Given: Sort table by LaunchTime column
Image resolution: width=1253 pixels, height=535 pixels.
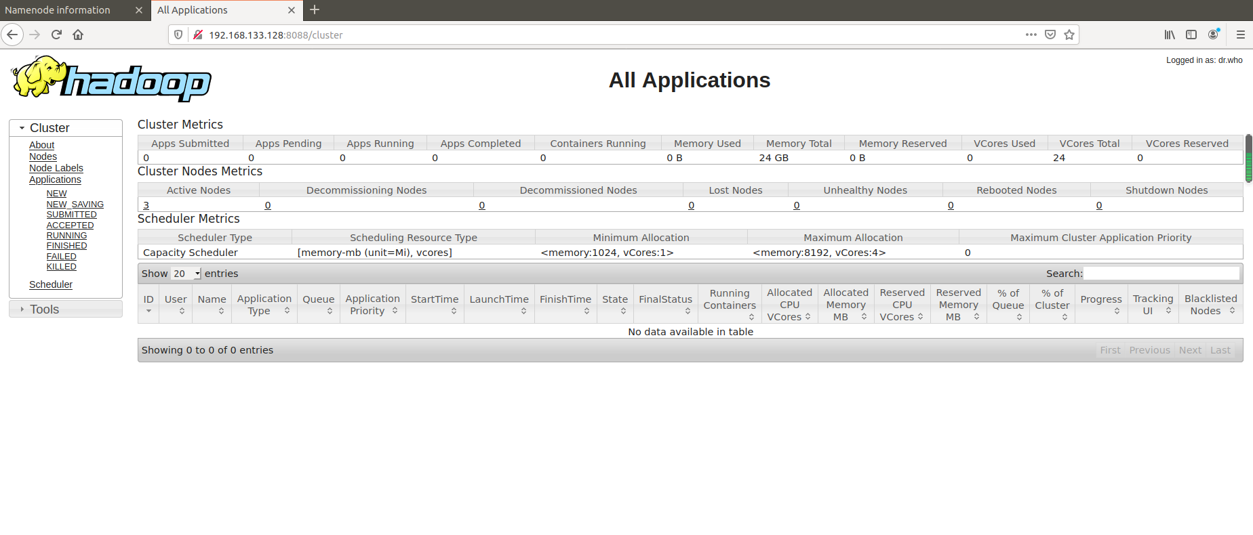Looking at the screenshot, I should tap(499, 304).
